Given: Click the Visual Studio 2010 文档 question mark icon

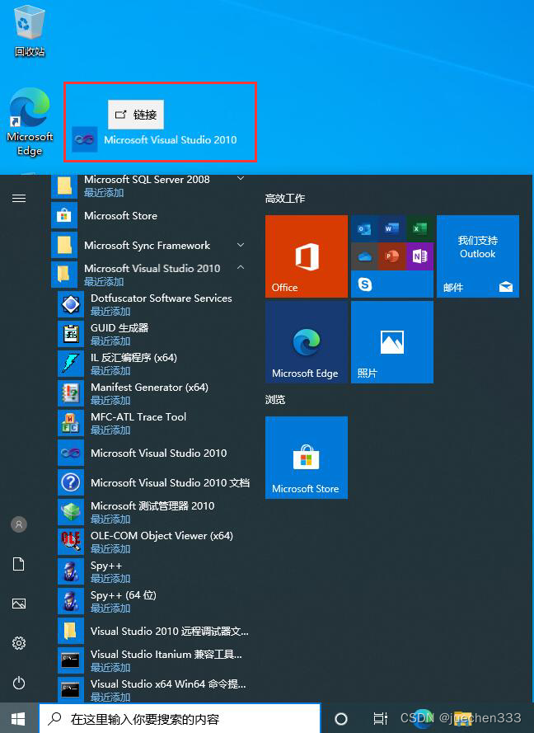Looking at the screenshot, I should click(x=71, y=482).
